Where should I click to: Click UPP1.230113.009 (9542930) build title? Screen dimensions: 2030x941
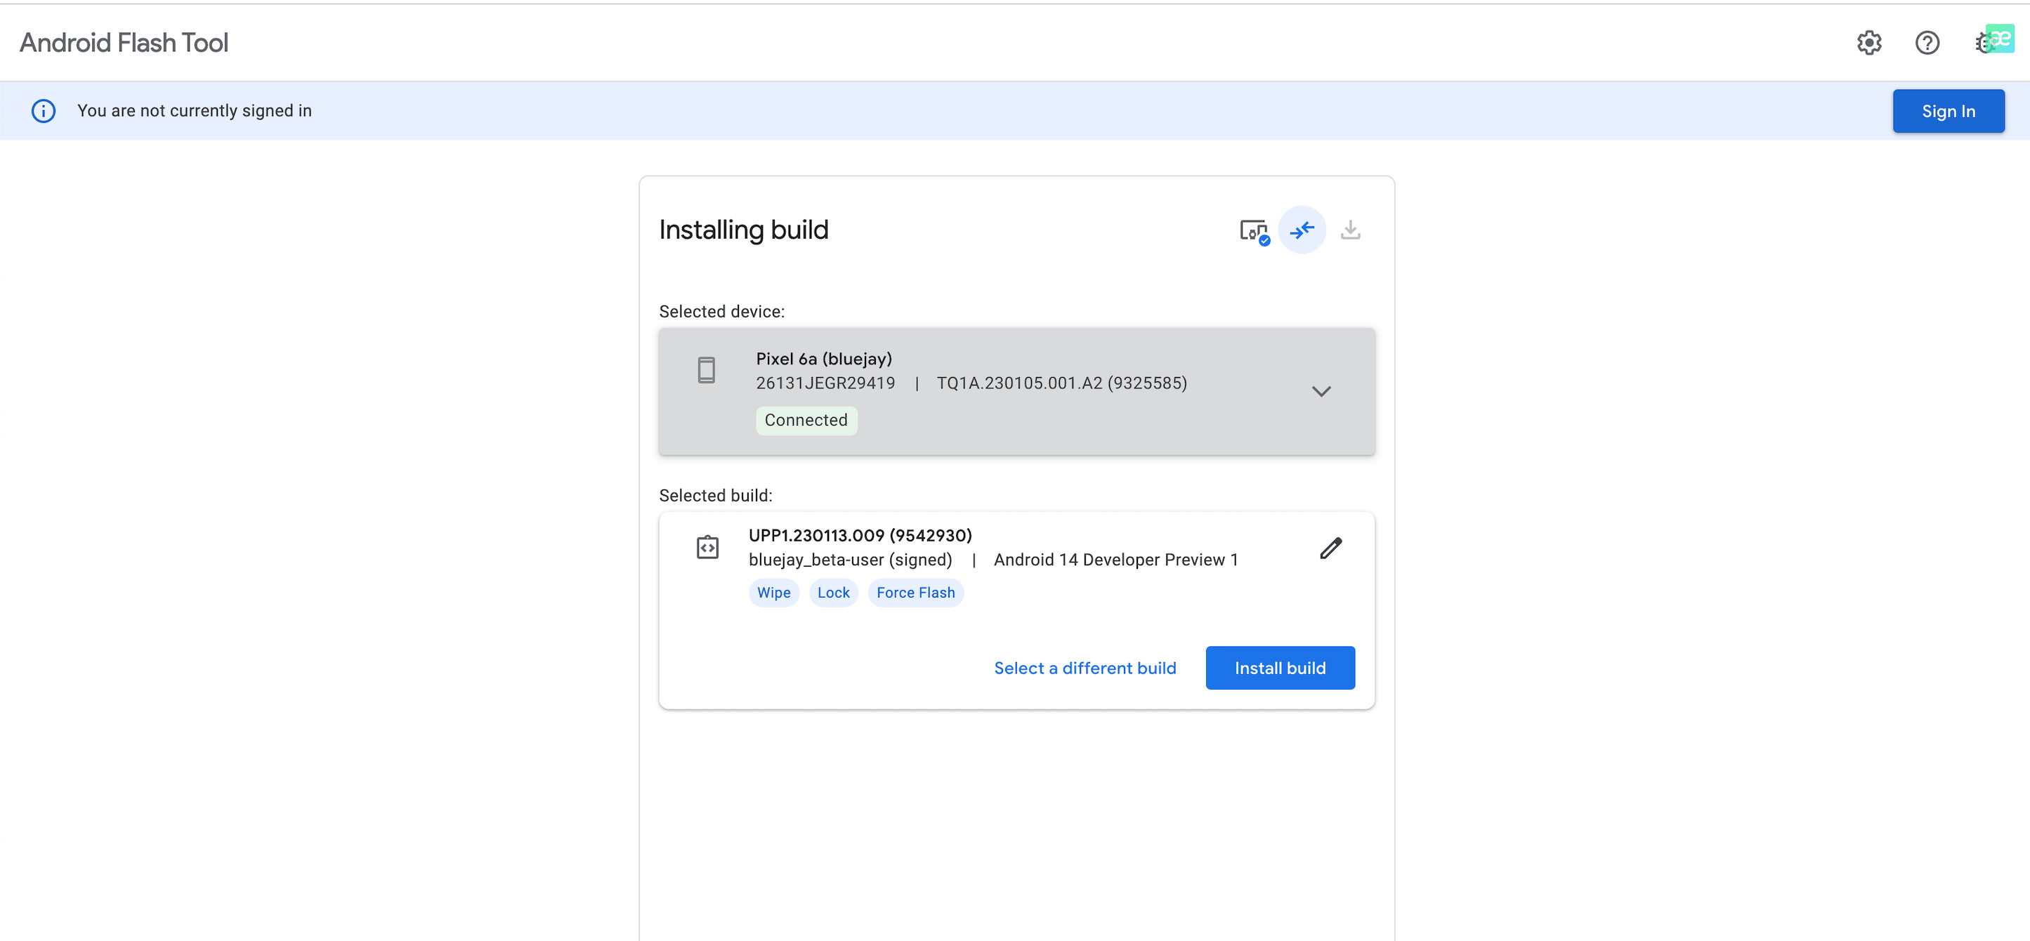tap(860, 535)
